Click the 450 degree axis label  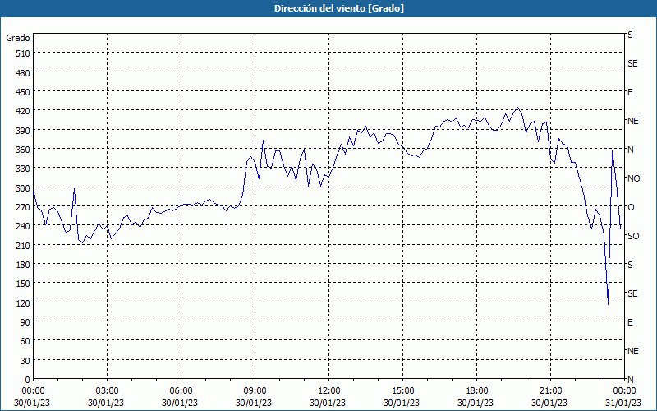pos(23,92)
